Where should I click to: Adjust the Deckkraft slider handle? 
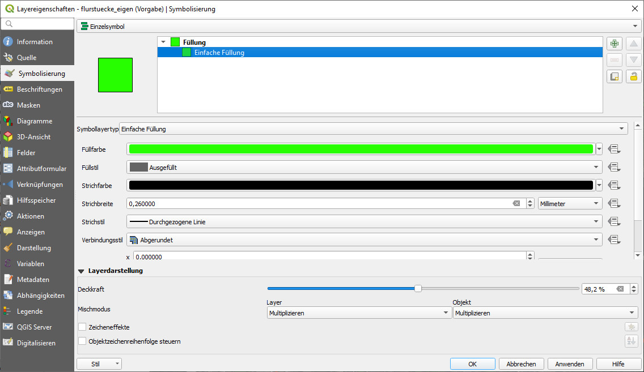tap(419, 289)
